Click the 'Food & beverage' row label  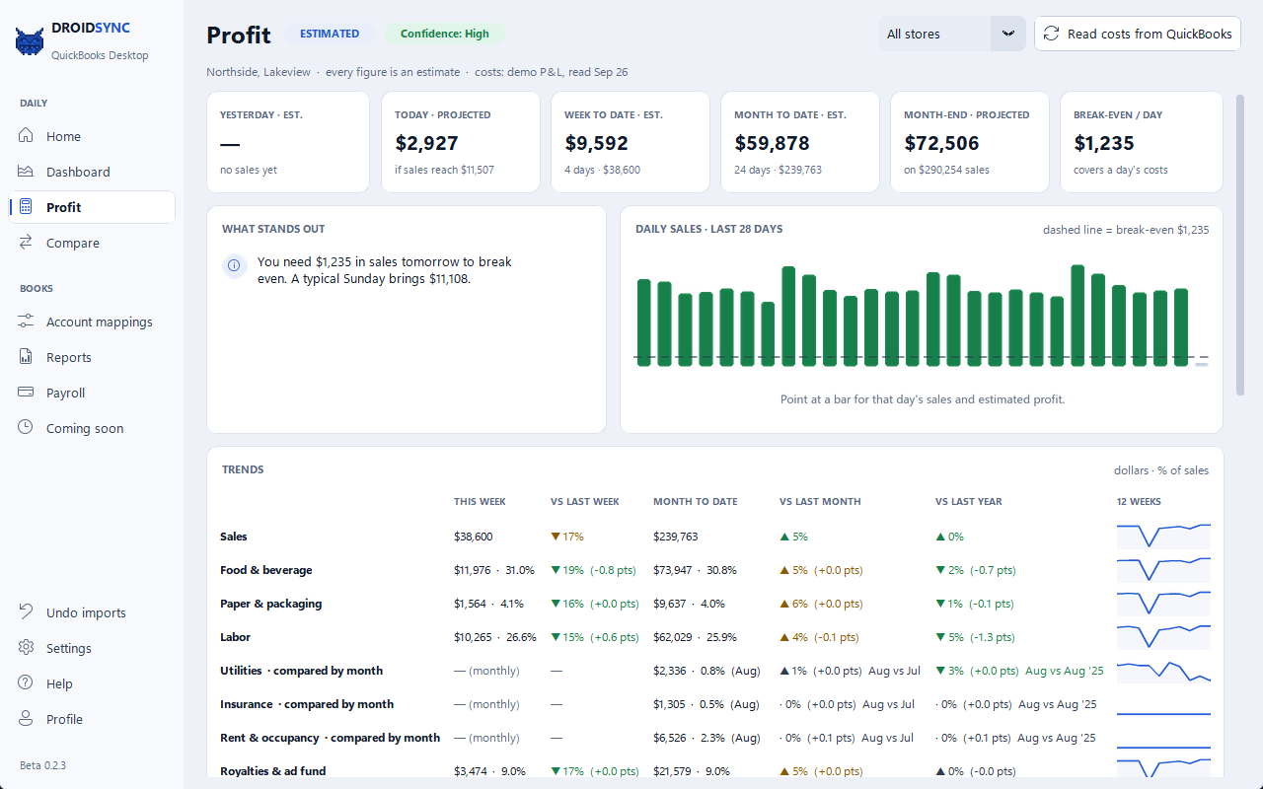(x=266, y=570)
